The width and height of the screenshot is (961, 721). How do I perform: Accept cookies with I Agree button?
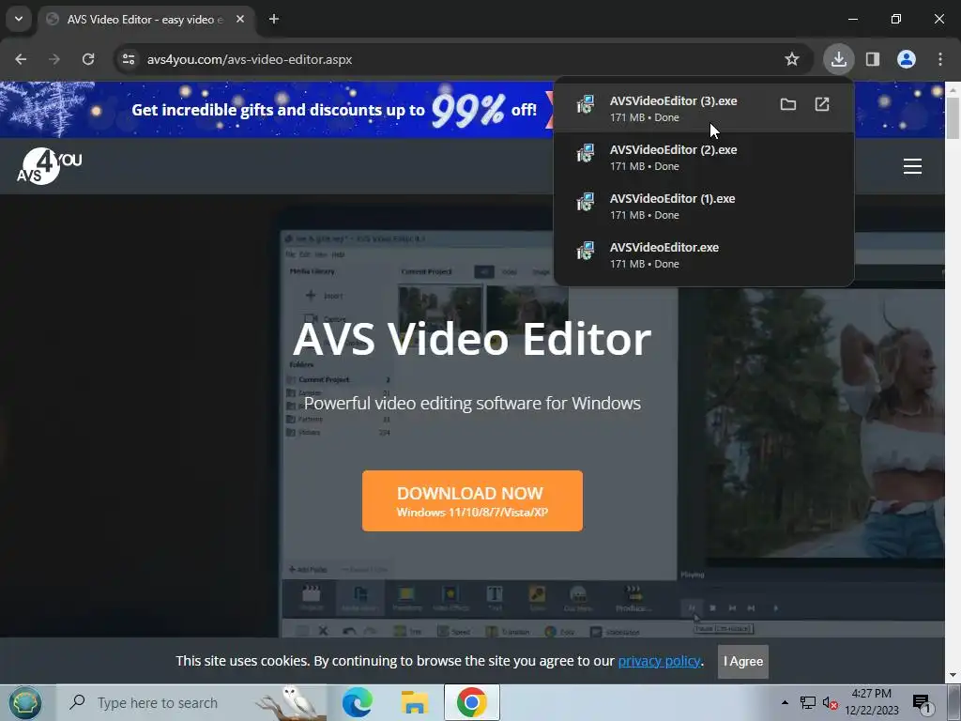[743, 662]
